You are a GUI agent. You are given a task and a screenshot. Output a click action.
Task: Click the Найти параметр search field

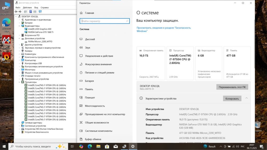click(x=105, y=21)
